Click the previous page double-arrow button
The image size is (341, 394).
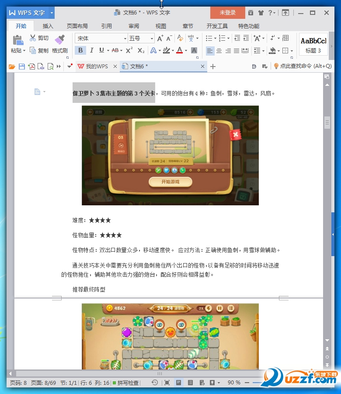click(327, 348)
